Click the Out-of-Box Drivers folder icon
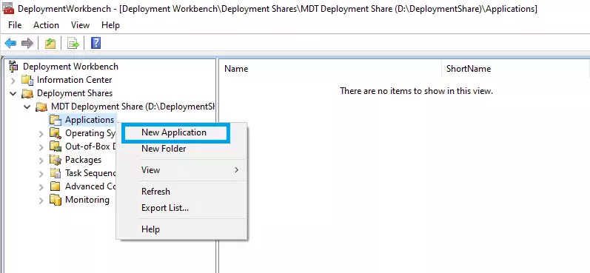The width and height of the screenshot is (590, 273). click(x=56, y=146)
